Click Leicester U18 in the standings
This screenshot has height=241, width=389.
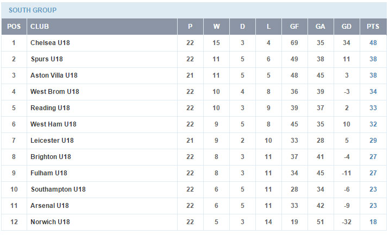[52, 141]
